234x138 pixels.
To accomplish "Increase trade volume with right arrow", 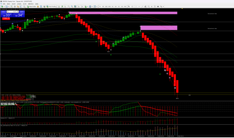I will coord(18,12).
